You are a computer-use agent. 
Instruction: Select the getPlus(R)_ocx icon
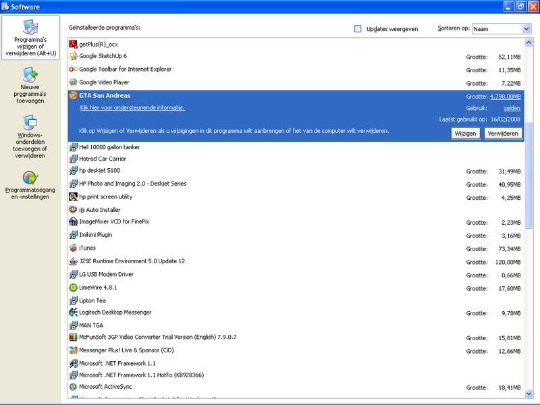[x=73, y=44]
